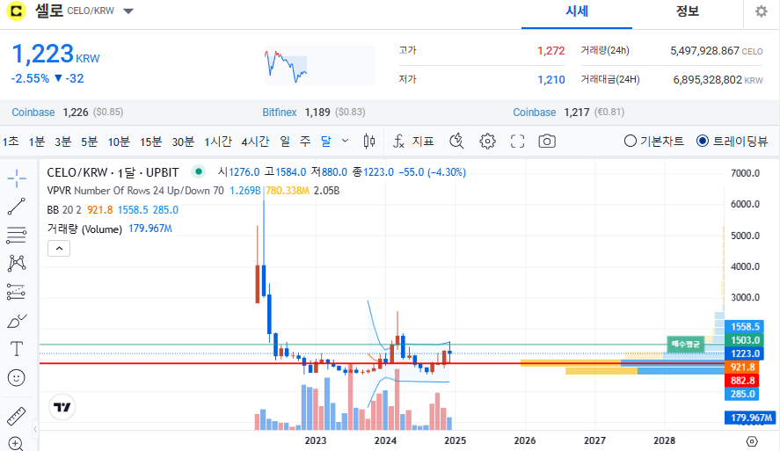Open the emoji sticker tool
The height and width of the screenshot is (451, 780).
[x=17, y=378]
